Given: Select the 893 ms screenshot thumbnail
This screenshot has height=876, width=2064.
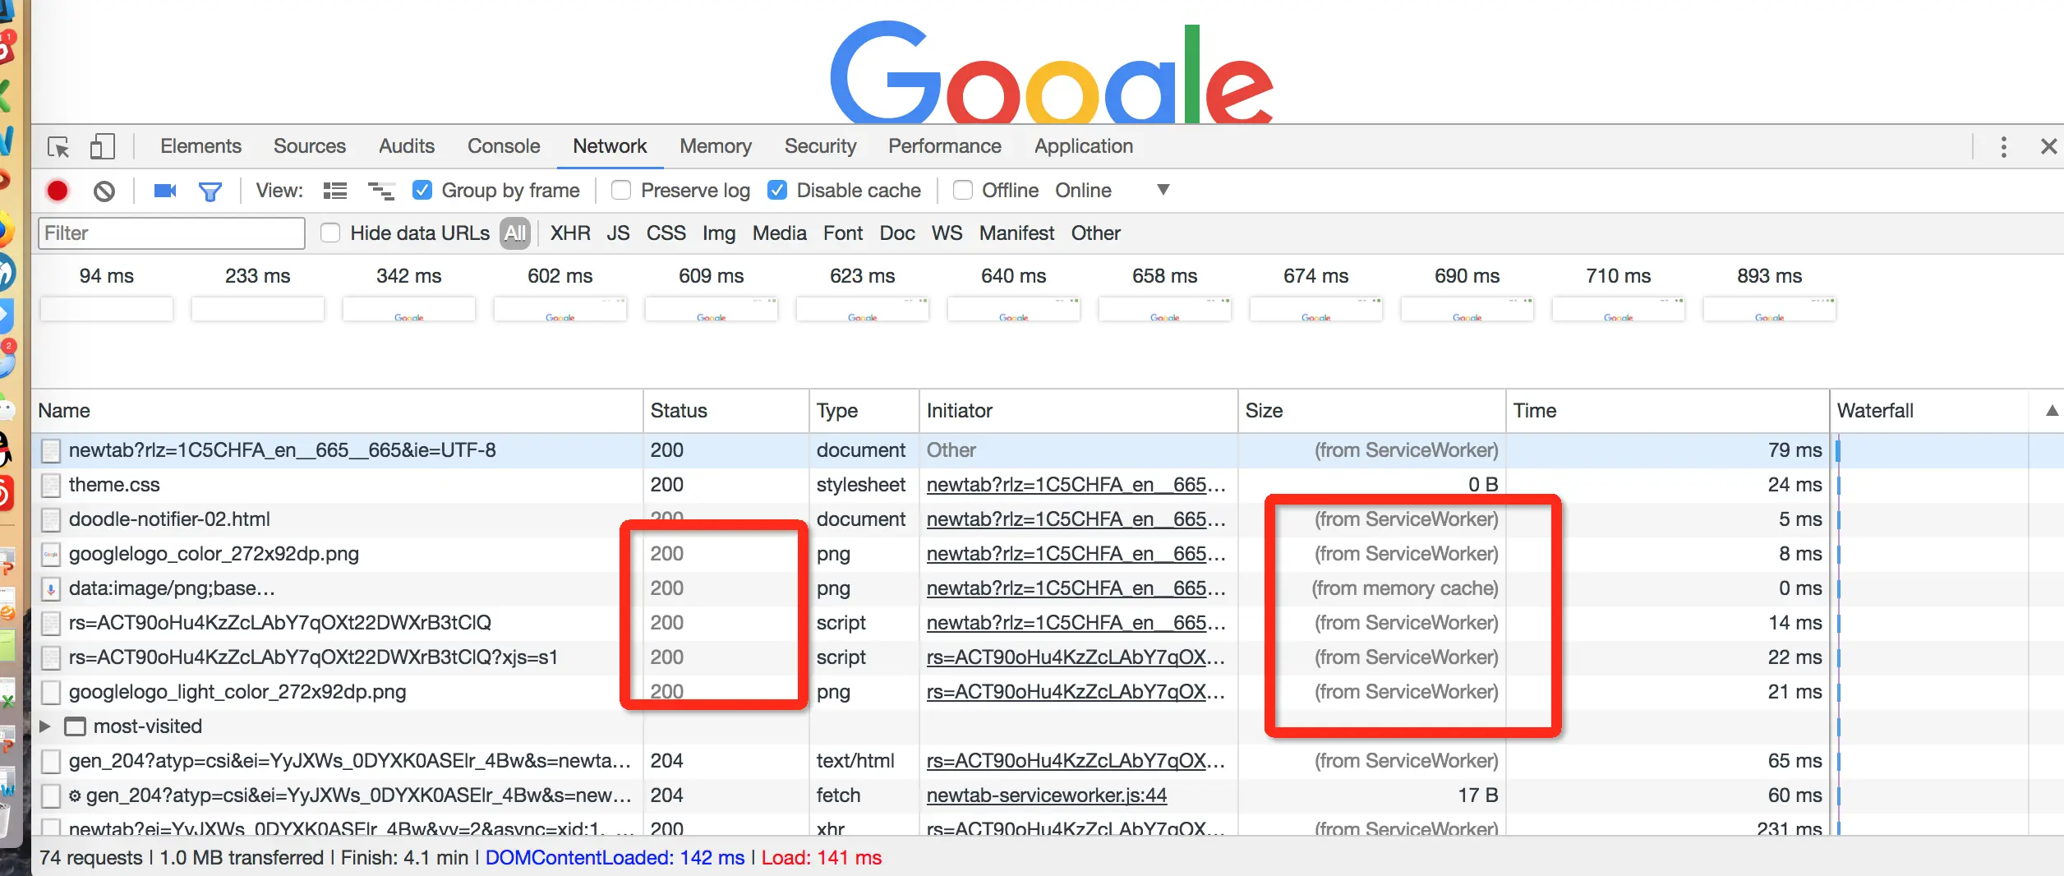Looking at the screenshot, I should click(1770, 309).
